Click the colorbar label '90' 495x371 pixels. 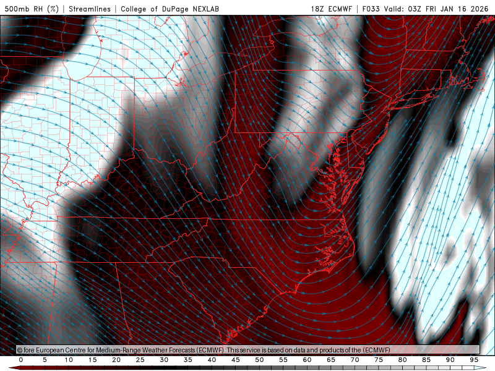click(450, 360)
